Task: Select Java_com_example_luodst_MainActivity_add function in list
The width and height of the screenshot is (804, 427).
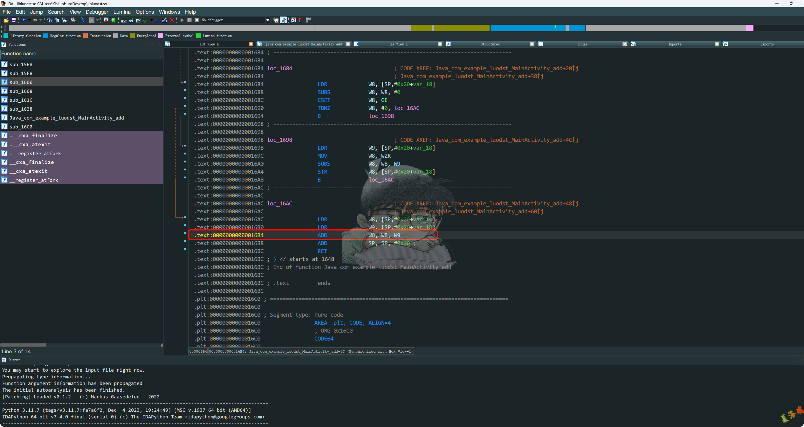Action: point(66,118)
